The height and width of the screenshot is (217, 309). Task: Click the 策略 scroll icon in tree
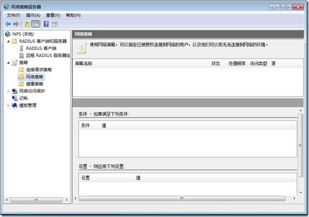(14, 63)
